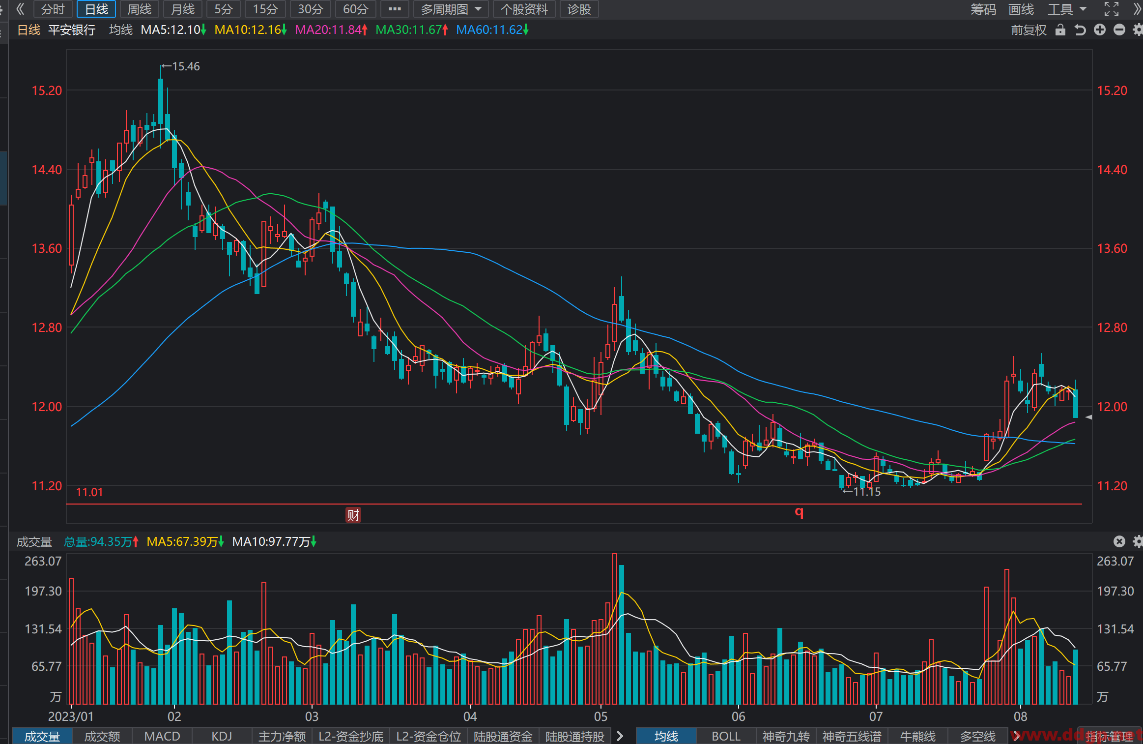Screen dimensions: 1143x744
Task: Select L2-资金仓位 indicator tab
Action: [429, 736]
